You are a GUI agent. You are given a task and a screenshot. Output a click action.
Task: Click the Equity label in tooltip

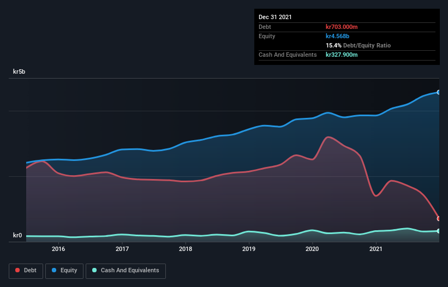click(x=267, y=36)
